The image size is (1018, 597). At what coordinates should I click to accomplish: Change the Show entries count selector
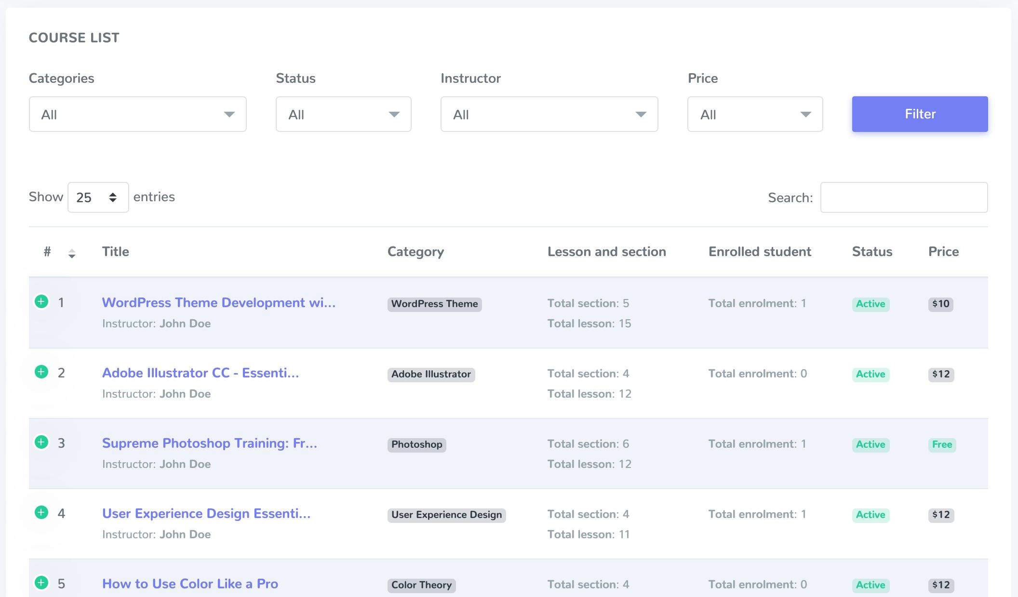[x=98, y=197]
